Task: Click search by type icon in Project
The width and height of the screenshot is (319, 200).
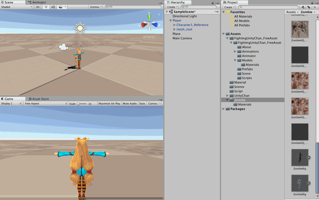Action: (303, 7)
